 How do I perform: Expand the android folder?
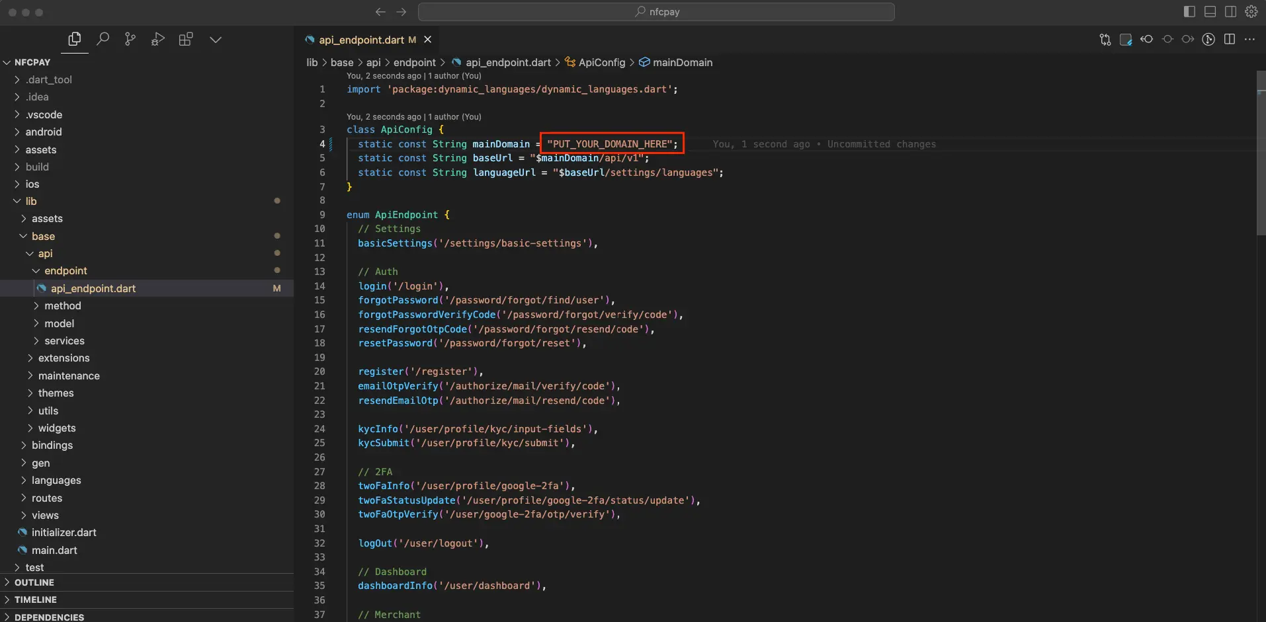[44, 132]
